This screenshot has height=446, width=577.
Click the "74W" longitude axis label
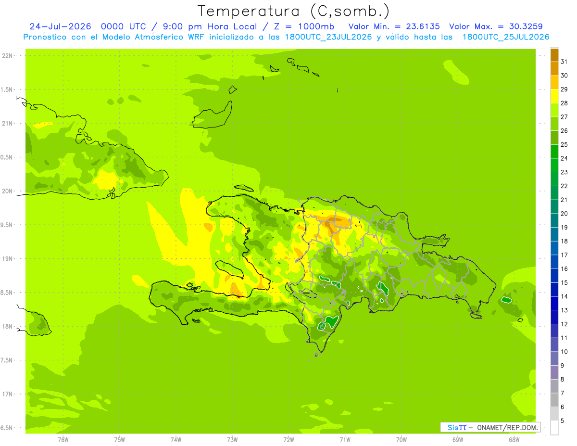pyautogui.click(x=176, y=439)
